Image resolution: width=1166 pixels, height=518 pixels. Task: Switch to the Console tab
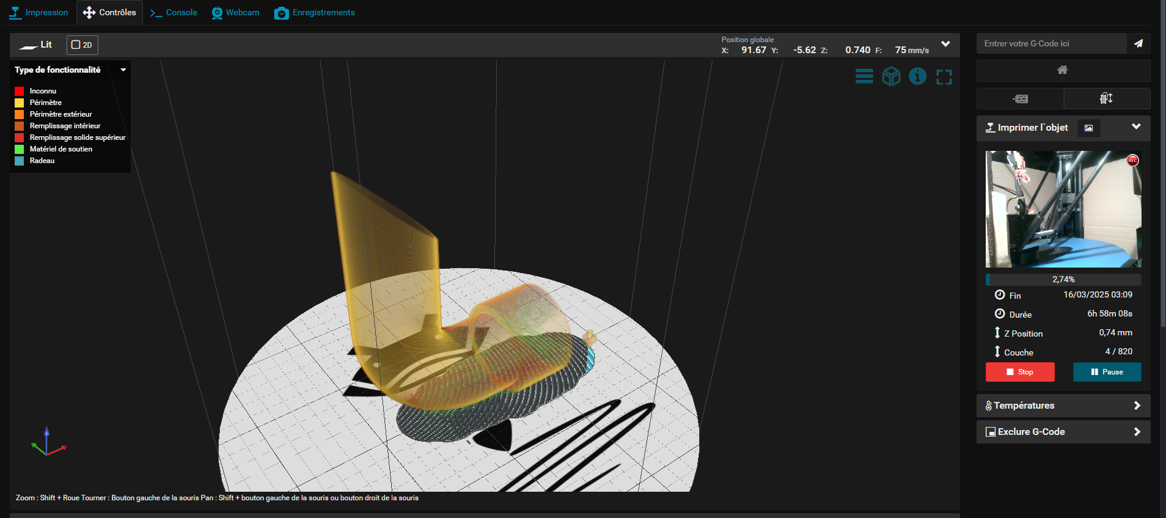174,12
